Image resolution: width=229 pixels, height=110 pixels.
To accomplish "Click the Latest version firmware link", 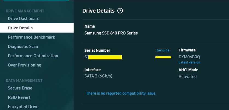I will click(189, 62).
